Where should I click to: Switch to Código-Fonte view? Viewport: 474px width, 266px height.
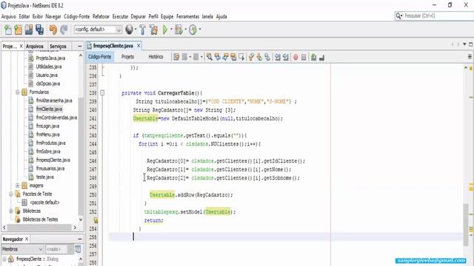pos(99,57)
